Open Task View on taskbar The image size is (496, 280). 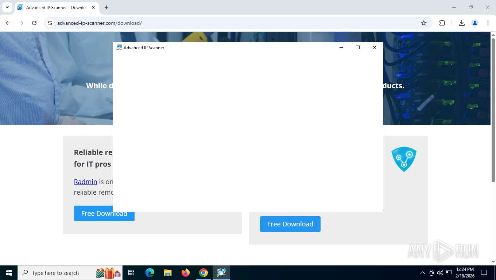131,273
